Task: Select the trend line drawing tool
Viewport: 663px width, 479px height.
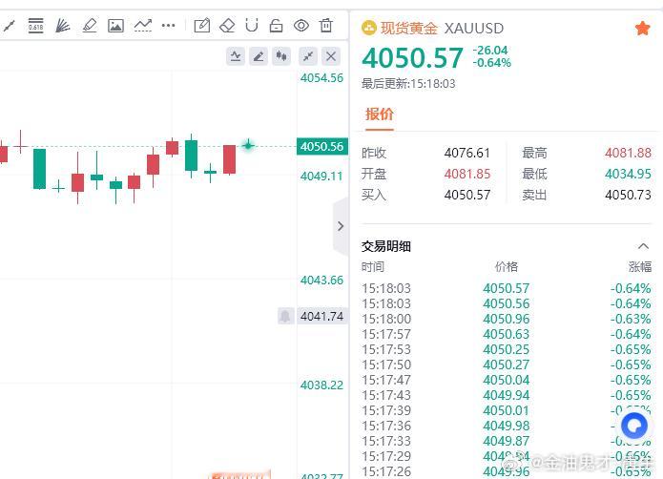Action: pos(9,26)
